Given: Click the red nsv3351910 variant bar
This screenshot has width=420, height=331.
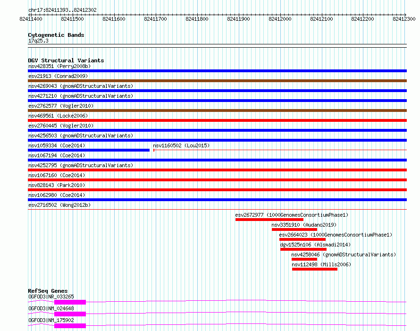Looking at the screenshot, I should pos(294,229).
